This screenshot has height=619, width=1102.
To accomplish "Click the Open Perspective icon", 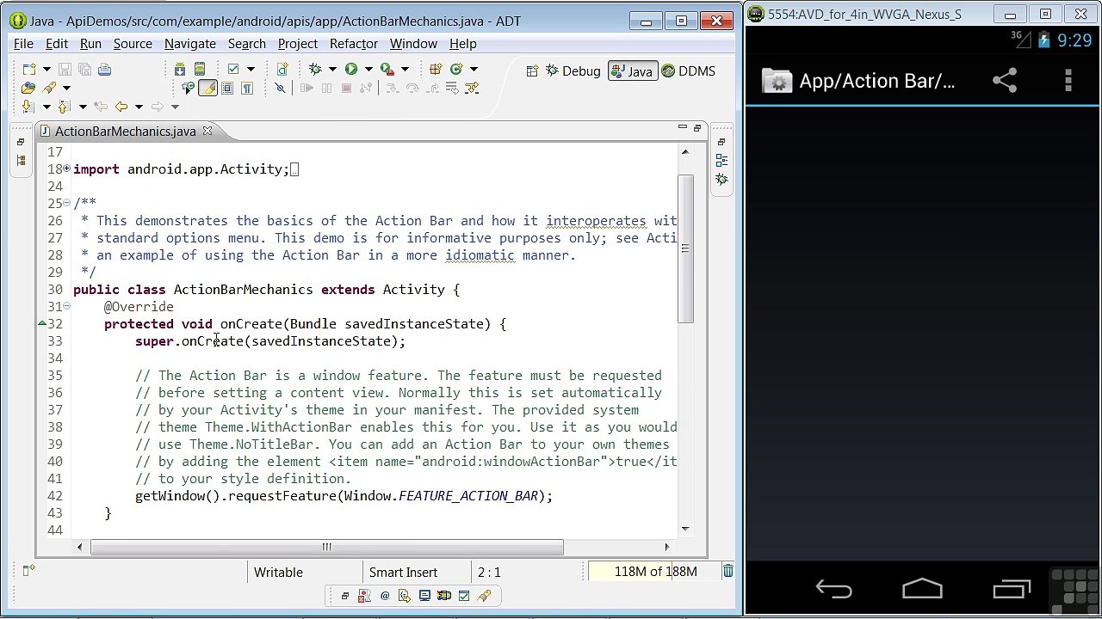I will click(532, 71).
